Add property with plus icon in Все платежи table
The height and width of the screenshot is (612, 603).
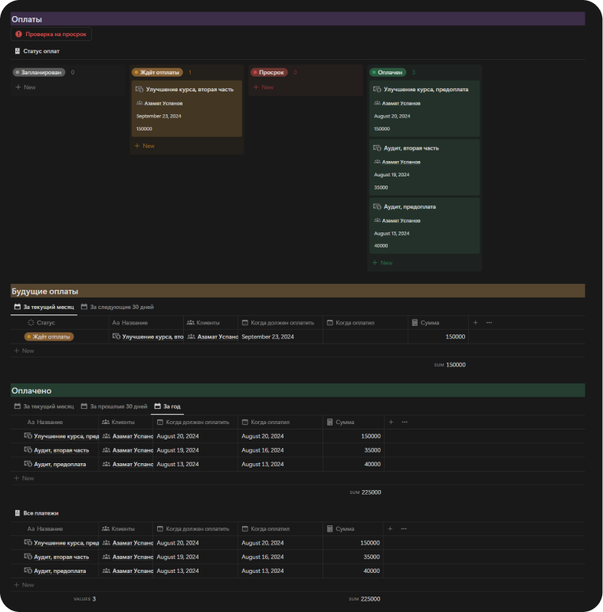pyautogui.click(x=390, y=529)
